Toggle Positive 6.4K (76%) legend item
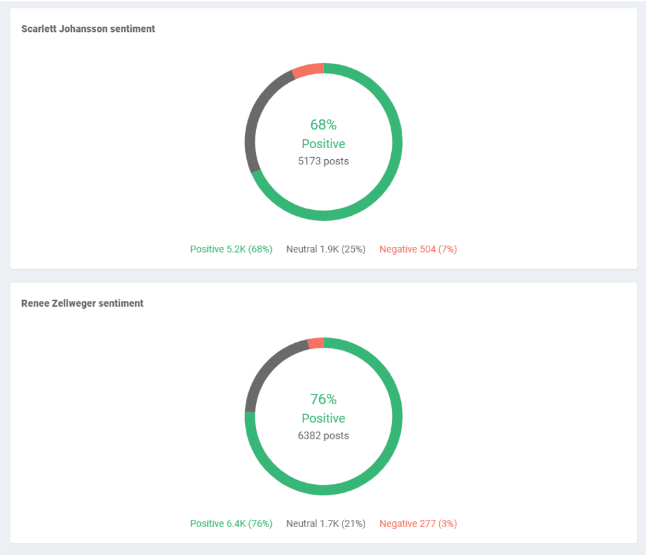The width and height of the screenshot is (646, 555). (x=231, y=523)
